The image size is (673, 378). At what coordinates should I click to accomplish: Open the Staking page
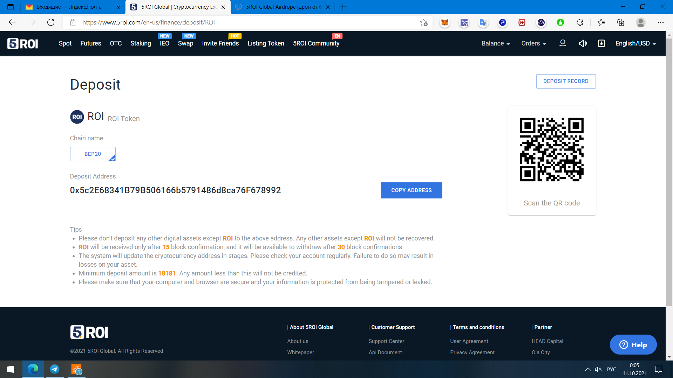[141, 43]
